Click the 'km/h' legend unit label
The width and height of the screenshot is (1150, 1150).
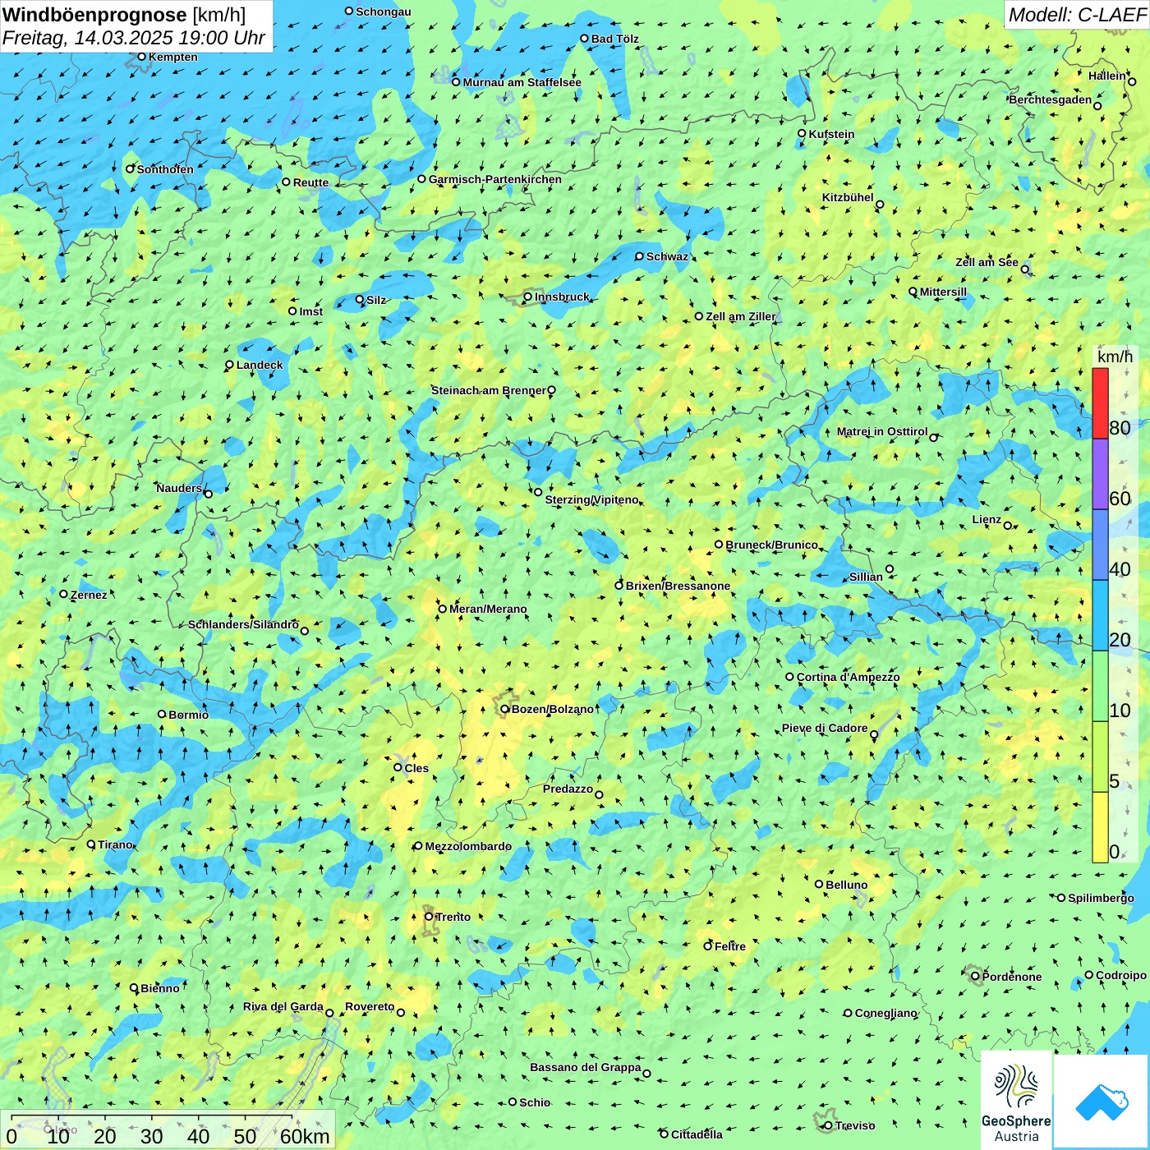pos(1115,356)
